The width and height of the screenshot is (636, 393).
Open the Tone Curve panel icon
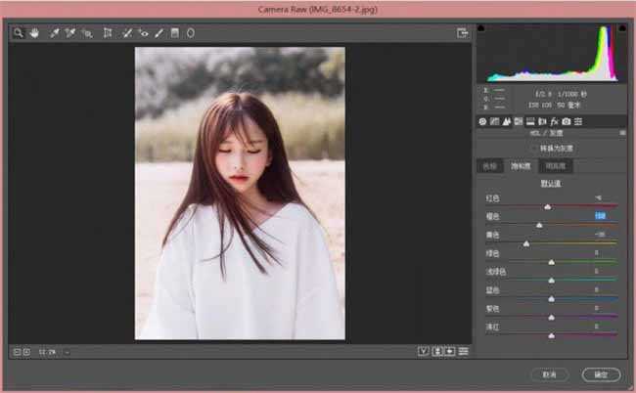tap(494, 121)
